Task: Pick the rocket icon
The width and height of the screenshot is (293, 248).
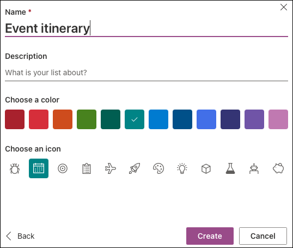Action: [x=135, y=168]
